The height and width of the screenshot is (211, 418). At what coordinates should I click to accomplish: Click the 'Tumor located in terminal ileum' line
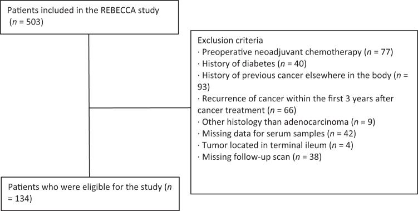[x=276, y=145]
